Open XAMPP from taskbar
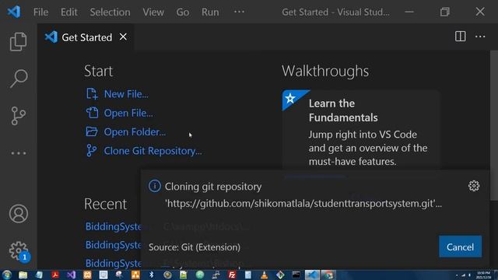 pos(87,275)
